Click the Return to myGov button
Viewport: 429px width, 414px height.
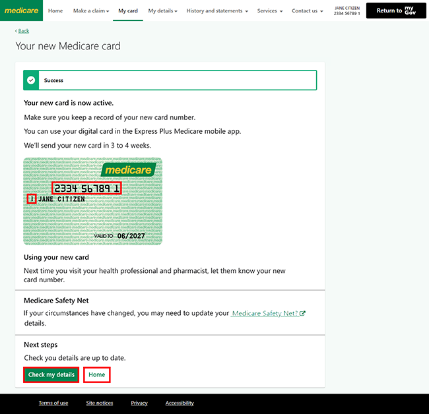pos(396,11)
